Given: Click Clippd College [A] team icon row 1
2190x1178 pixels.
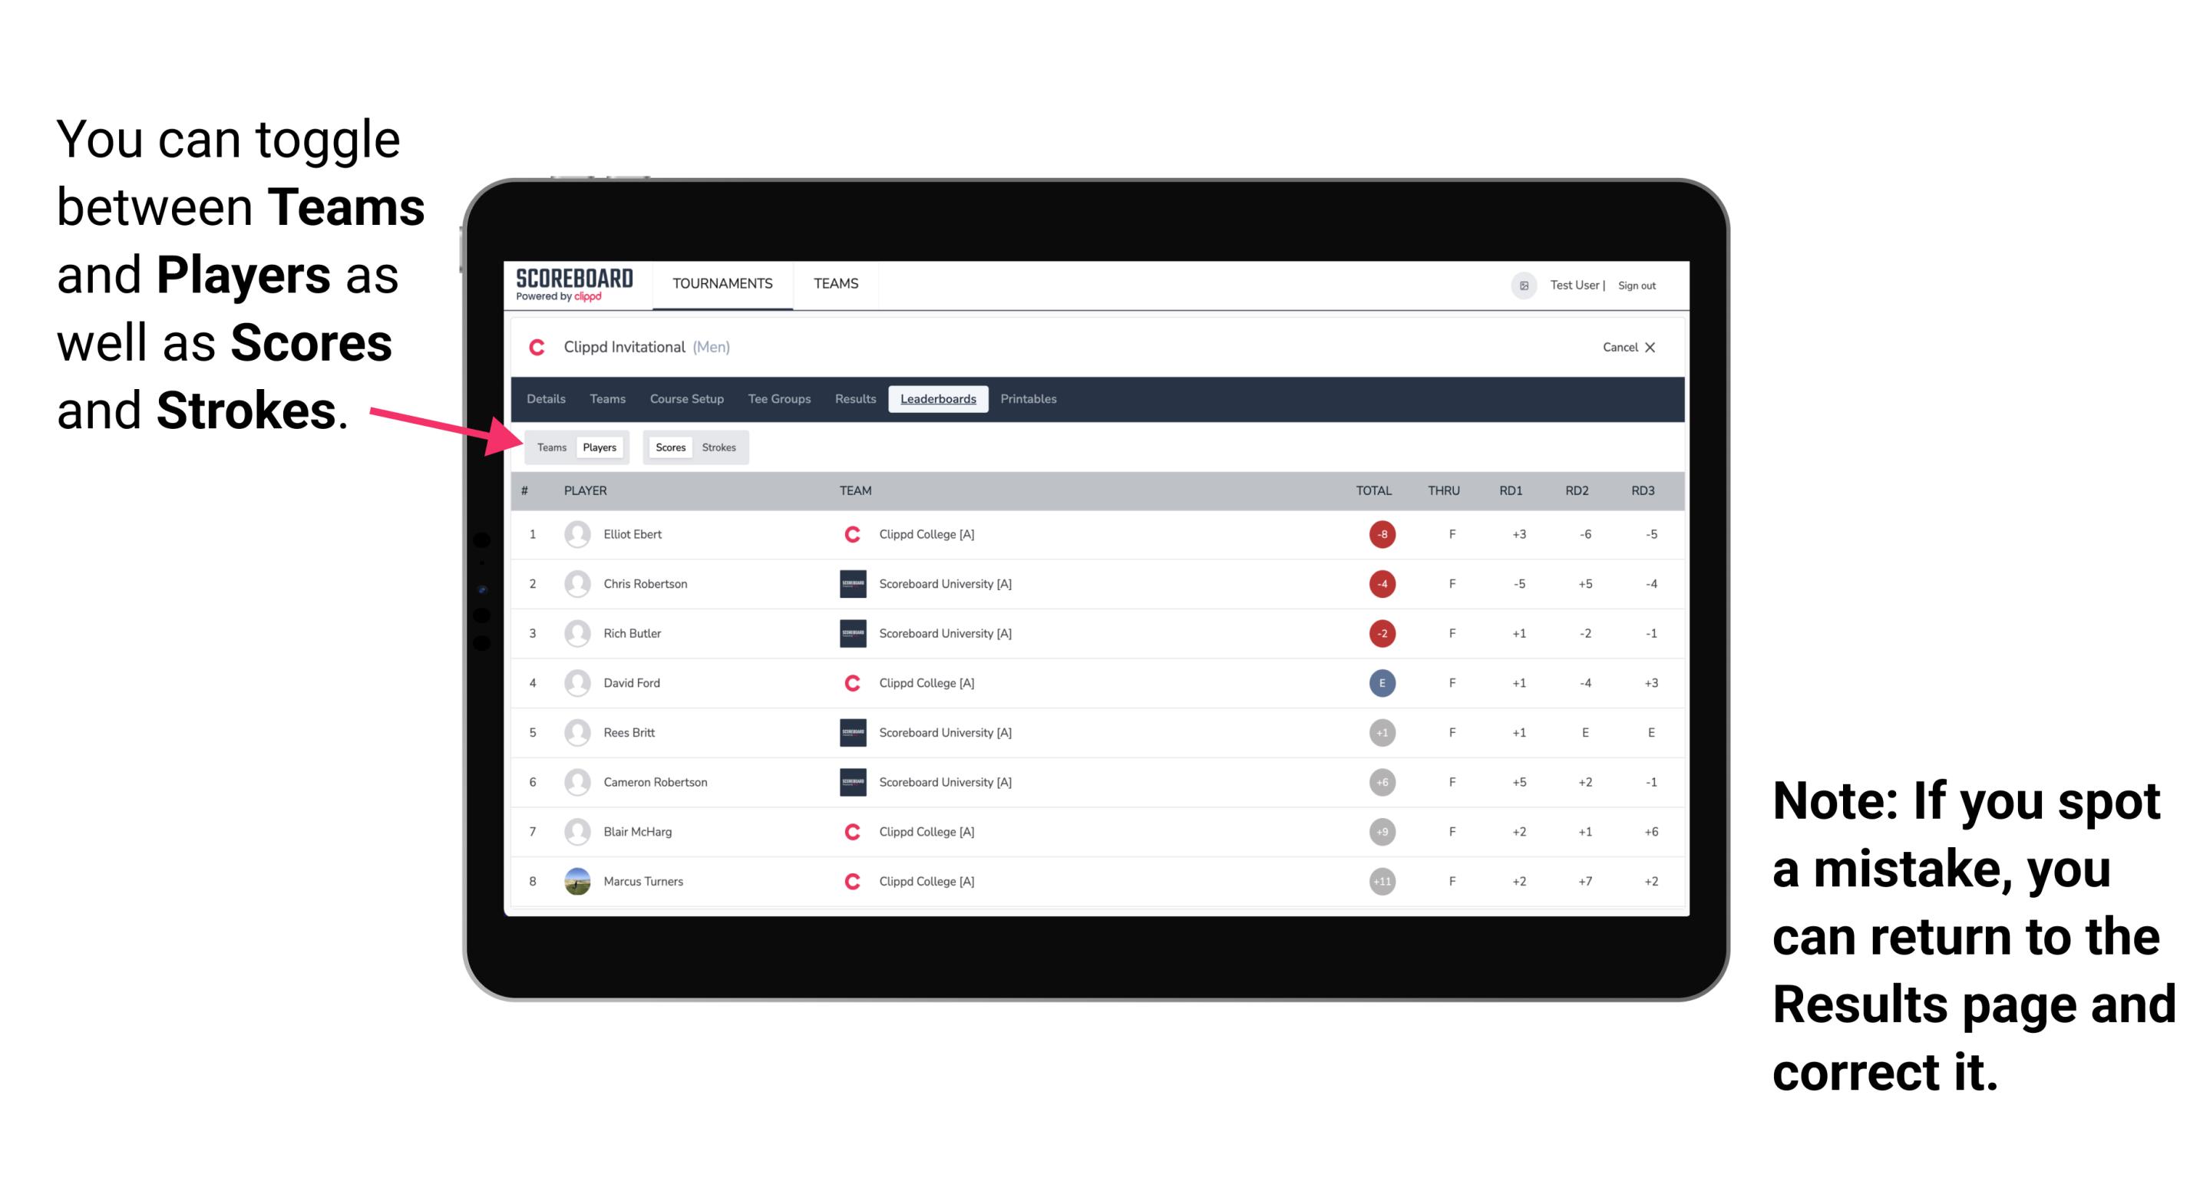Looking at the screenshot, I should 848,534.
